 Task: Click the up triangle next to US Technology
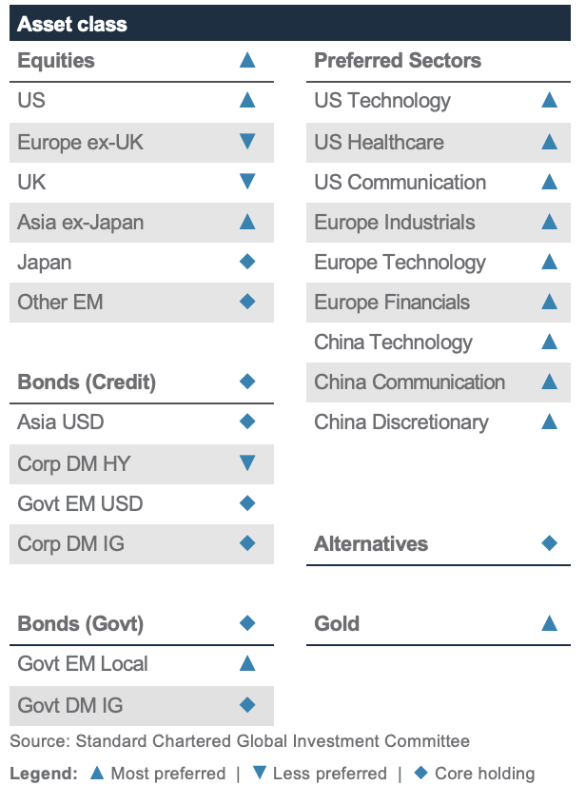point(549,100)
